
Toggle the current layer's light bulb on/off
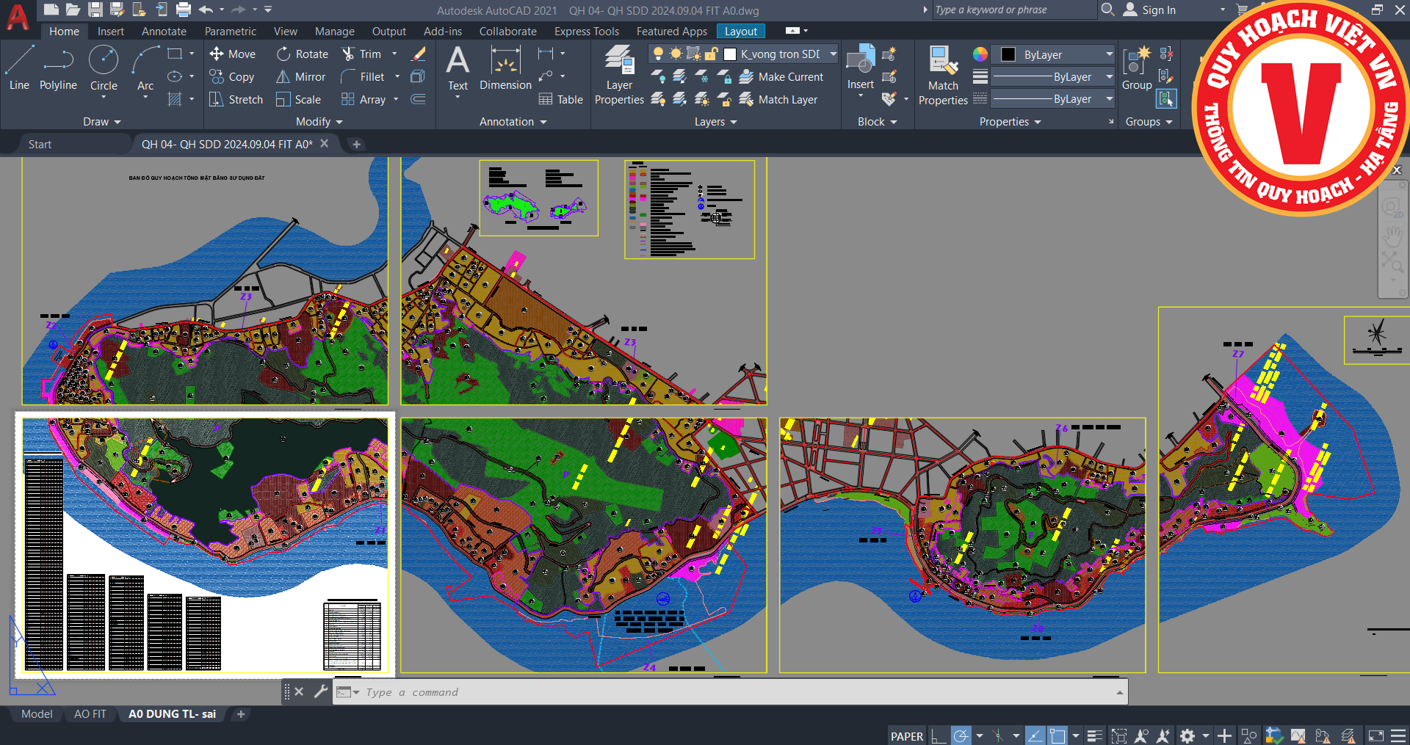coord(658,54)
